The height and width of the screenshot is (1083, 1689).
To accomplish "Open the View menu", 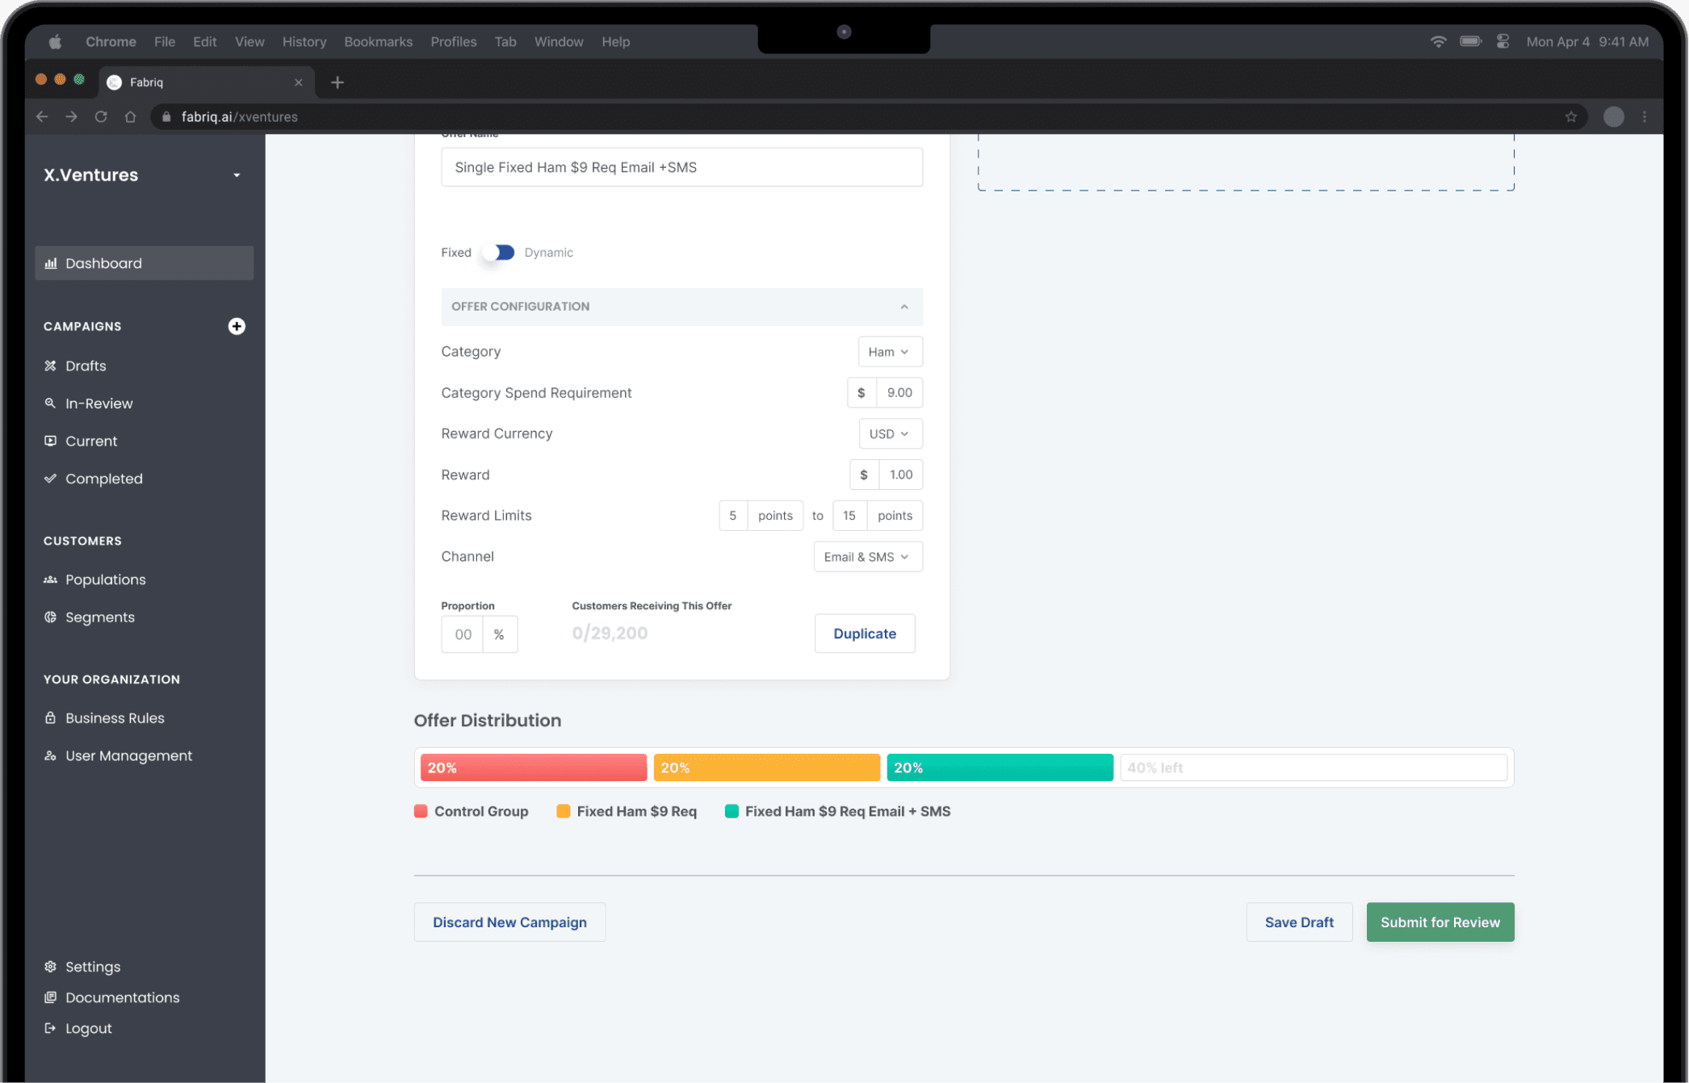I will tap(249, 42).
